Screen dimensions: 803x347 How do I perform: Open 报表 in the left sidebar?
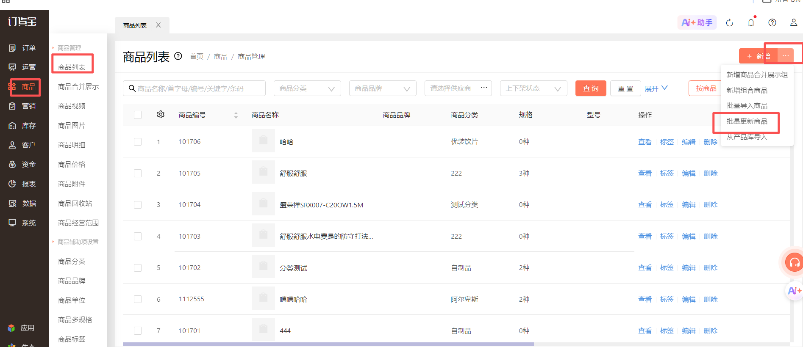point(22,184)
